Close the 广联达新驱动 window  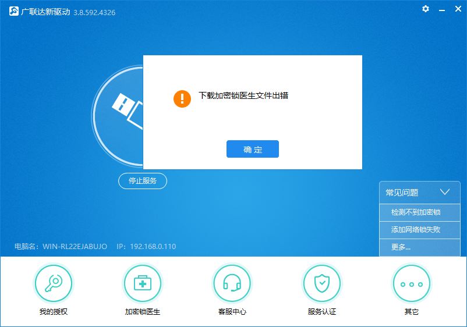pos(458,9)
